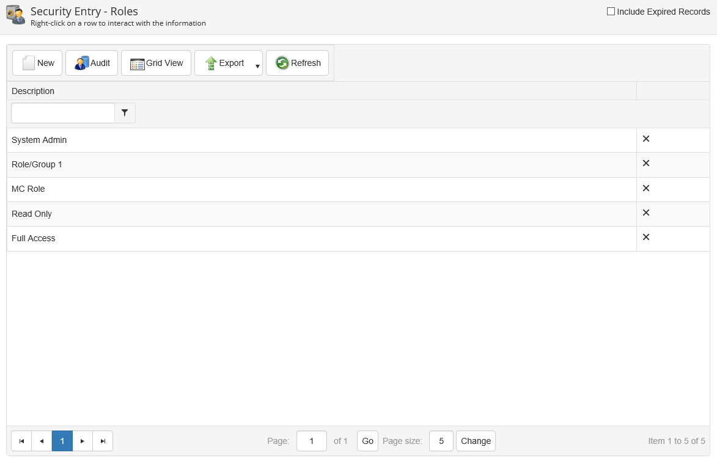Click the next page arrow
This screenshot has width=717, height=458.
pos(83,441)
